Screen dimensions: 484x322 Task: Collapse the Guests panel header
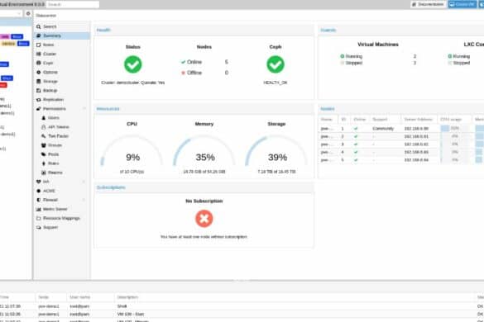(x=401, y=30)
